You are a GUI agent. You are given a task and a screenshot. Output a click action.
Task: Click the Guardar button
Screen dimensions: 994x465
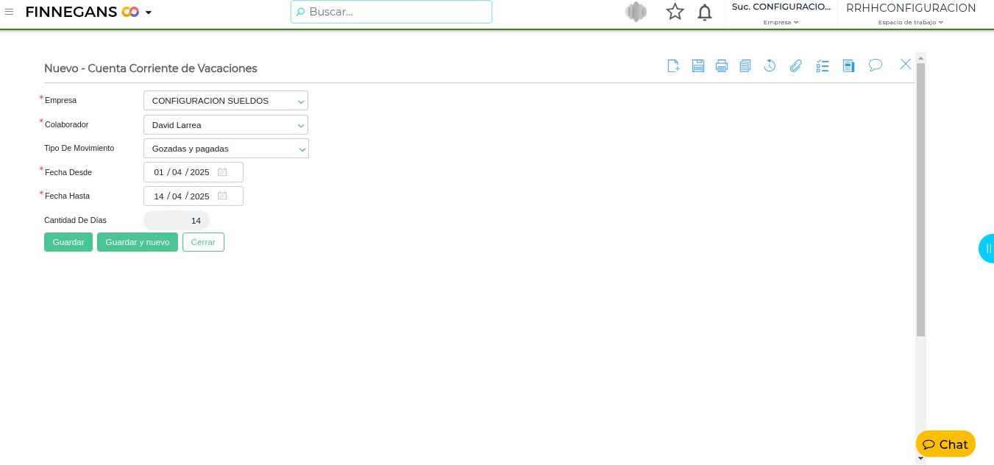(x=68, y=242)
